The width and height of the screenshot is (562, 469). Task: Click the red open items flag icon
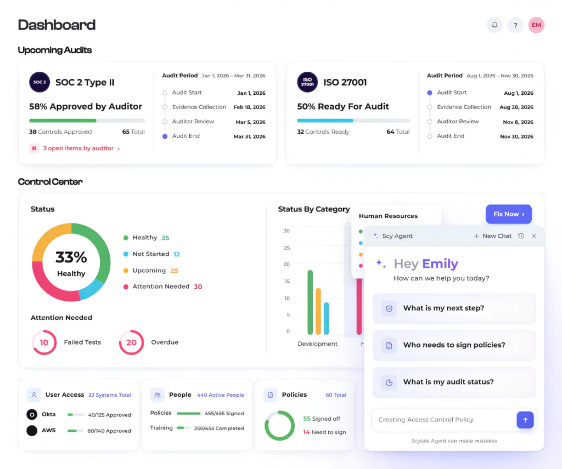[34, 148]
